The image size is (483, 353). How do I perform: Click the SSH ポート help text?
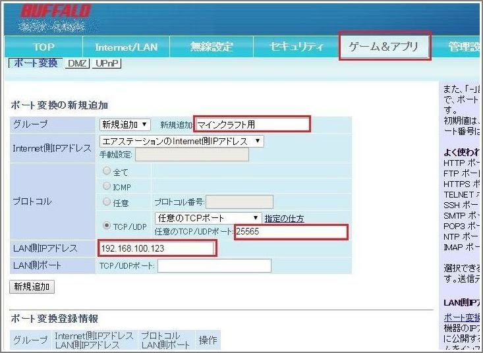[x=462, y=205]
